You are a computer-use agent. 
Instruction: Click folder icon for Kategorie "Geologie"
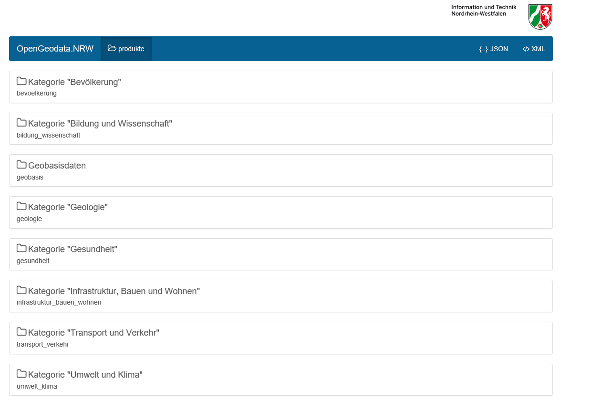22,206
